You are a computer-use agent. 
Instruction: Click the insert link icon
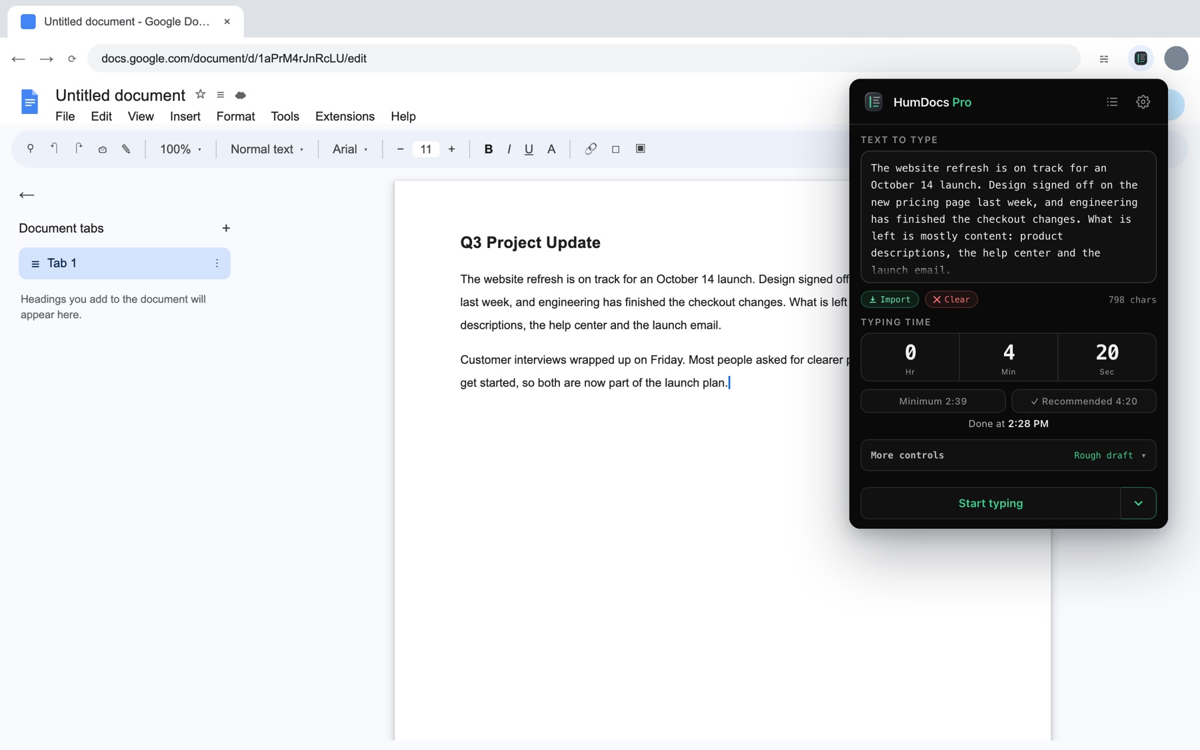[591, 149]
